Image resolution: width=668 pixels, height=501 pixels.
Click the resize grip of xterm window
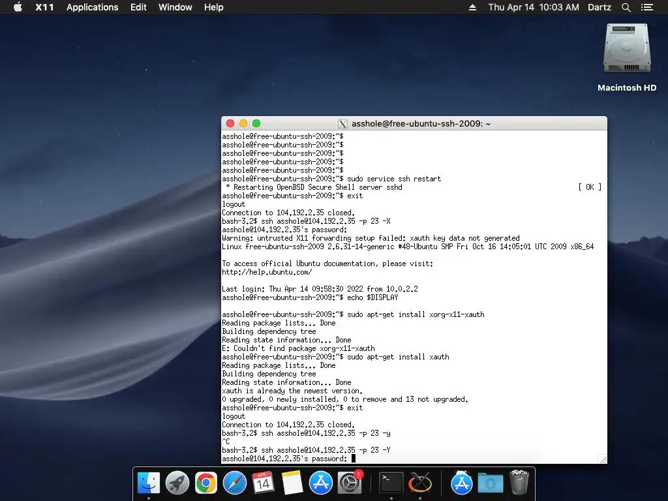tap(602, 459)
